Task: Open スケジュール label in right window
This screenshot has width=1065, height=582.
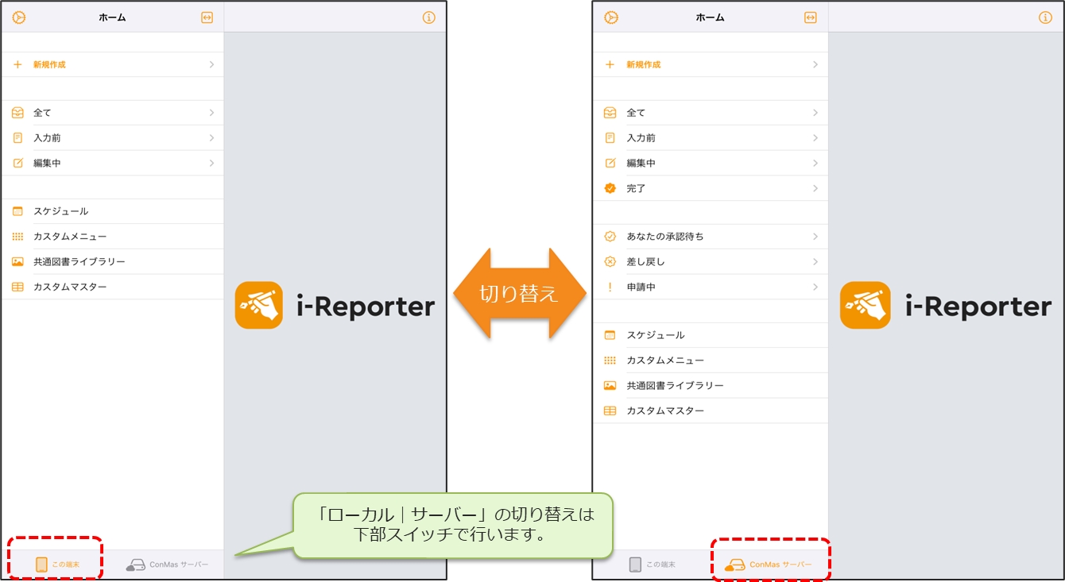Action: (656, 335)
